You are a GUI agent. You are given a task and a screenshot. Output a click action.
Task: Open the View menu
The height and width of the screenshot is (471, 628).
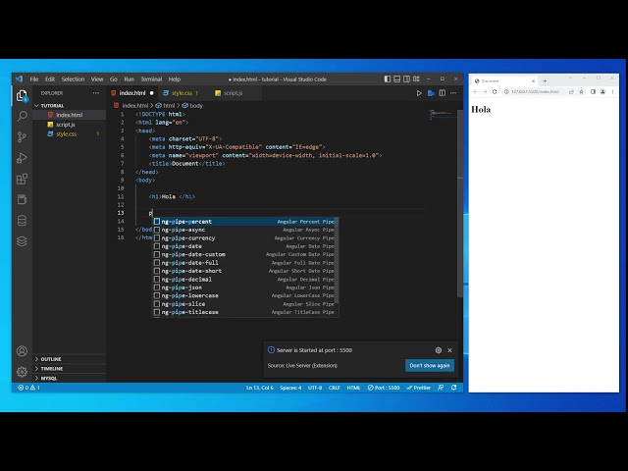[x=97, y=78]
